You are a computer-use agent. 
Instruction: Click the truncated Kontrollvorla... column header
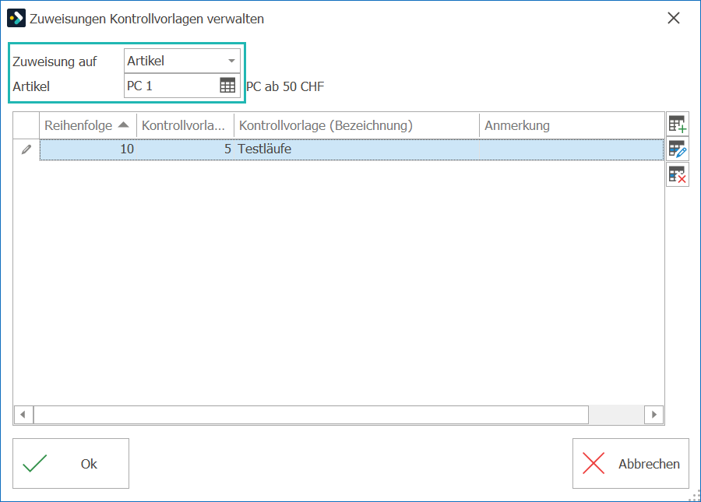(x=185, y=125)
